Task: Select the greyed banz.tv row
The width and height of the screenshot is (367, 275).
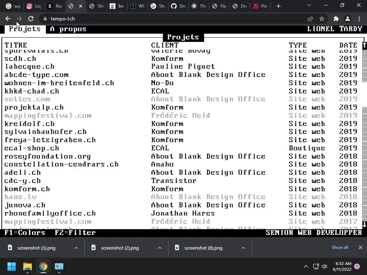Action: pyautogui.click(x=181, y=197)
